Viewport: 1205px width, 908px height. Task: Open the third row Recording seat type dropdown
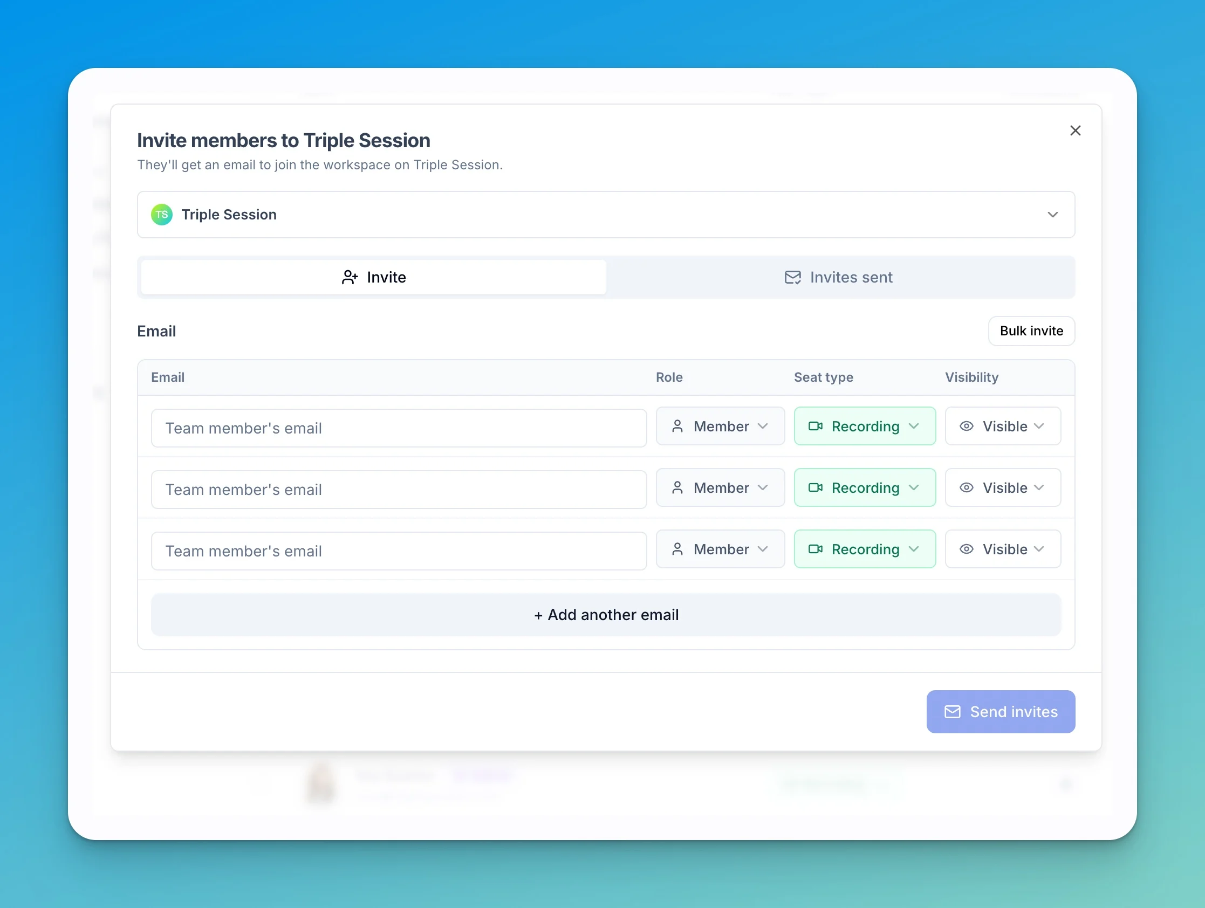[x=865, y=549]
